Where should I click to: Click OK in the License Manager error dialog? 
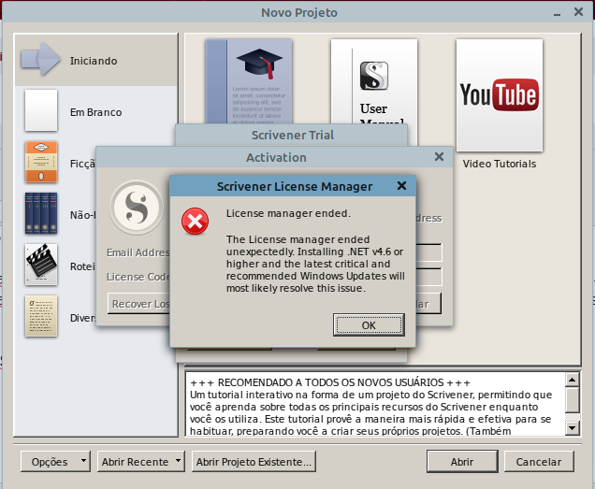click(369, 325)
